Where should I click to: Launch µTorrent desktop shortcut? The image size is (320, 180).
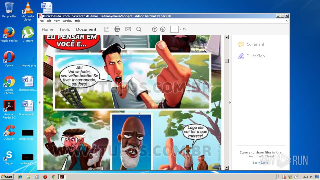[x=27, y=34]
